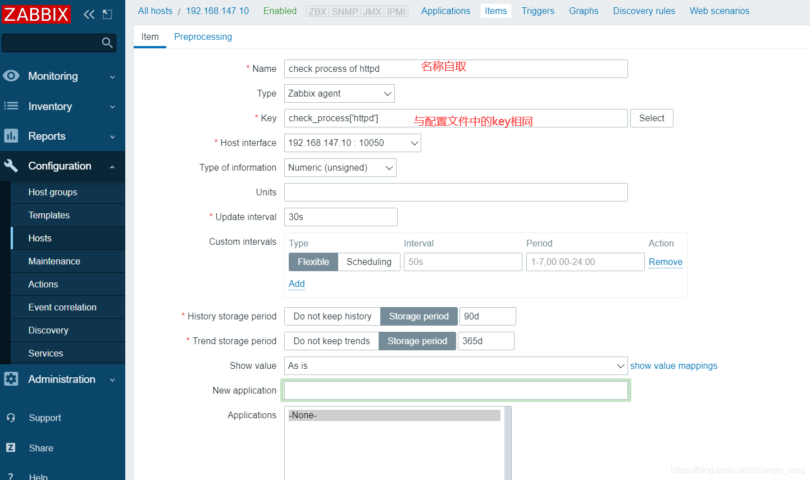Click the Administration gear icon
Screen dimensions: 810x480
(x=11, y=379)
